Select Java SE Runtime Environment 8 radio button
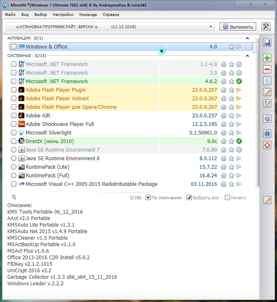The width and height of the screenshot is (277, 302). 14,158
